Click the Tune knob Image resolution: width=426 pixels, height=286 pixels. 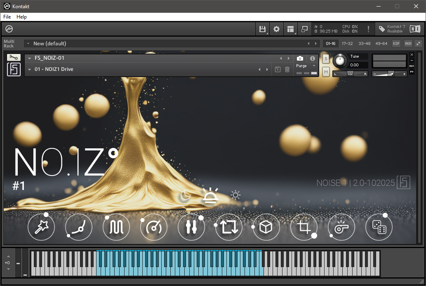click(x=340, y=61)
